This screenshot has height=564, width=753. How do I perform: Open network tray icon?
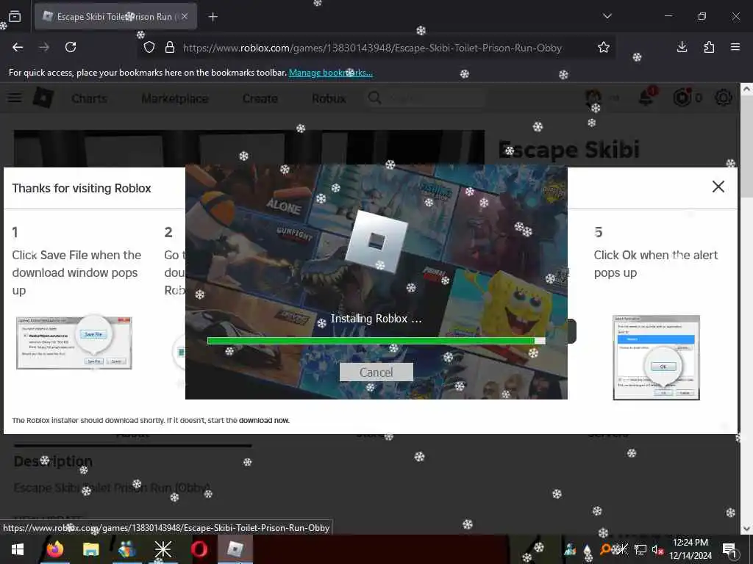point(640,549)
